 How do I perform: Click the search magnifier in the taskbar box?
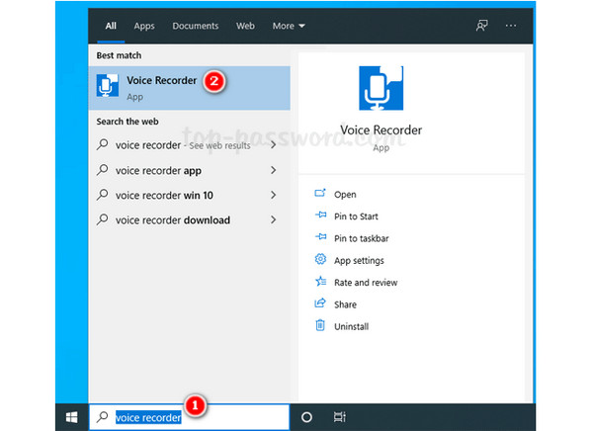pyautogui.click(x=103, y=417)
